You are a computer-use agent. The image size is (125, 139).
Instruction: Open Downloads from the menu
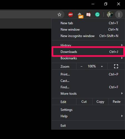[88, 52]
